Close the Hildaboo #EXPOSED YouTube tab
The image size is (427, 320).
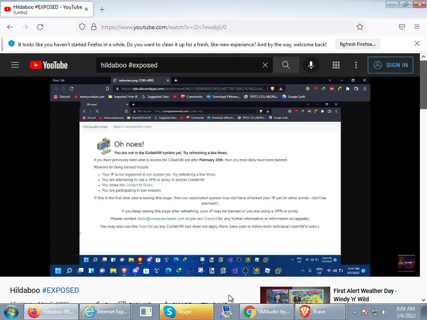point(86,9)
